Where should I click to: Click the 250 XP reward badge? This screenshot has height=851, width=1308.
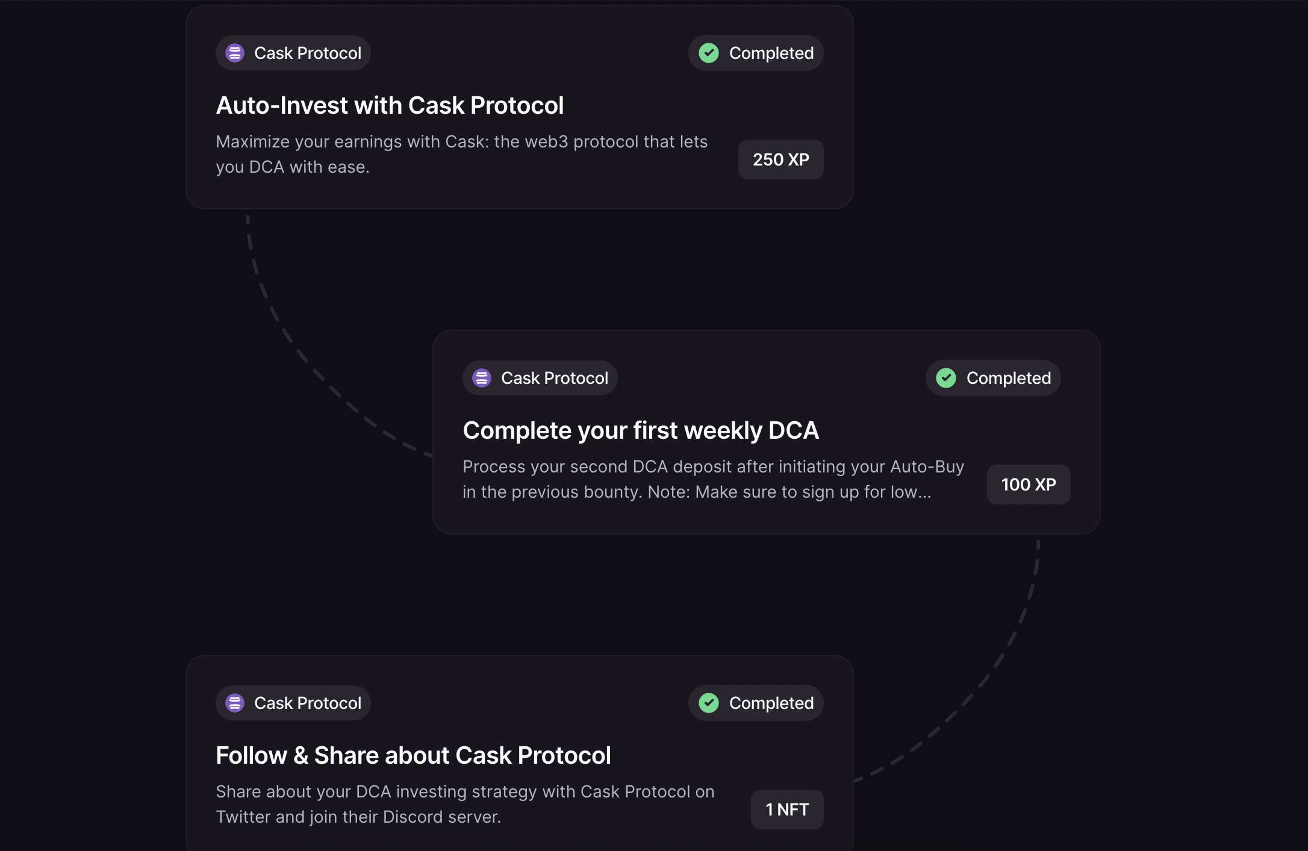tap(781, 159)
